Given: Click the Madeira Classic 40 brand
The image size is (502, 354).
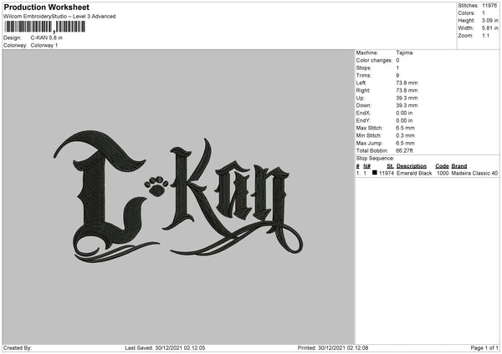Looking at the screenshot, I should 474,173.
